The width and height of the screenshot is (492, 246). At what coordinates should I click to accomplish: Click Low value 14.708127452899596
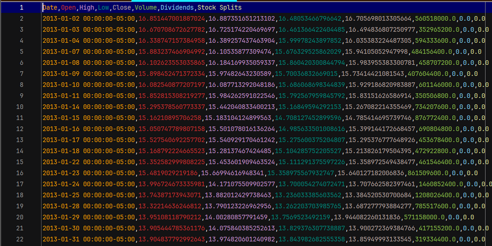tap(308, 118)
